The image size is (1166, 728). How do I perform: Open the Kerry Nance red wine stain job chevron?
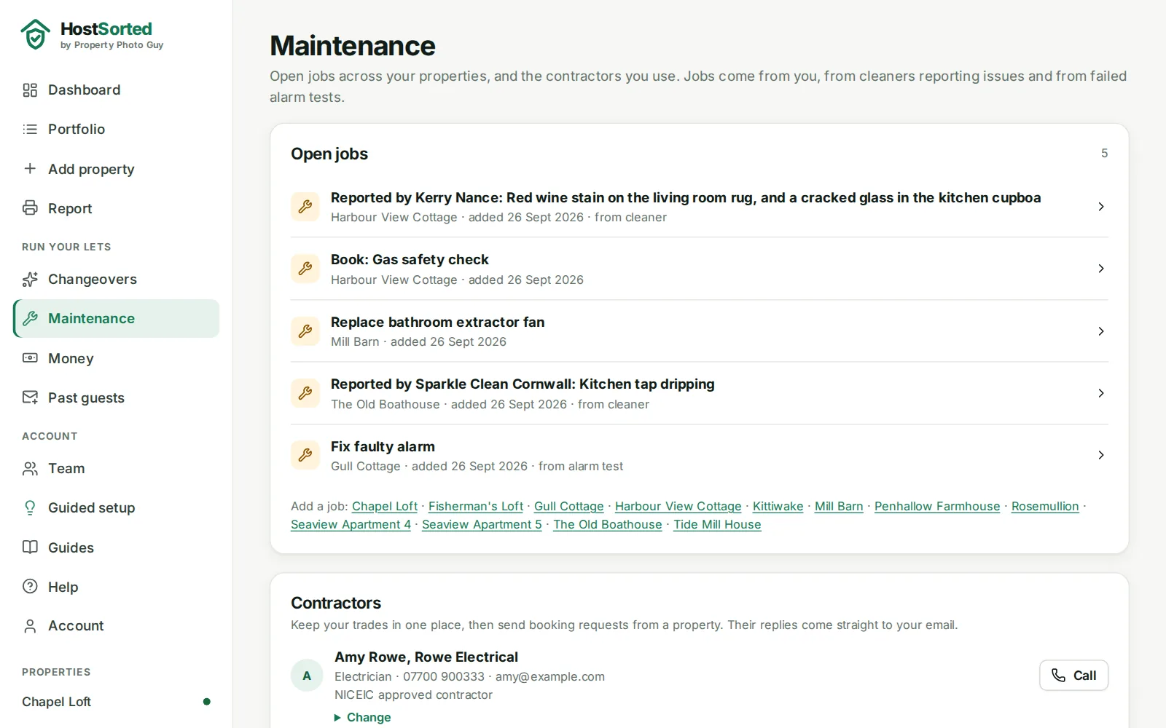(1100, 207)
